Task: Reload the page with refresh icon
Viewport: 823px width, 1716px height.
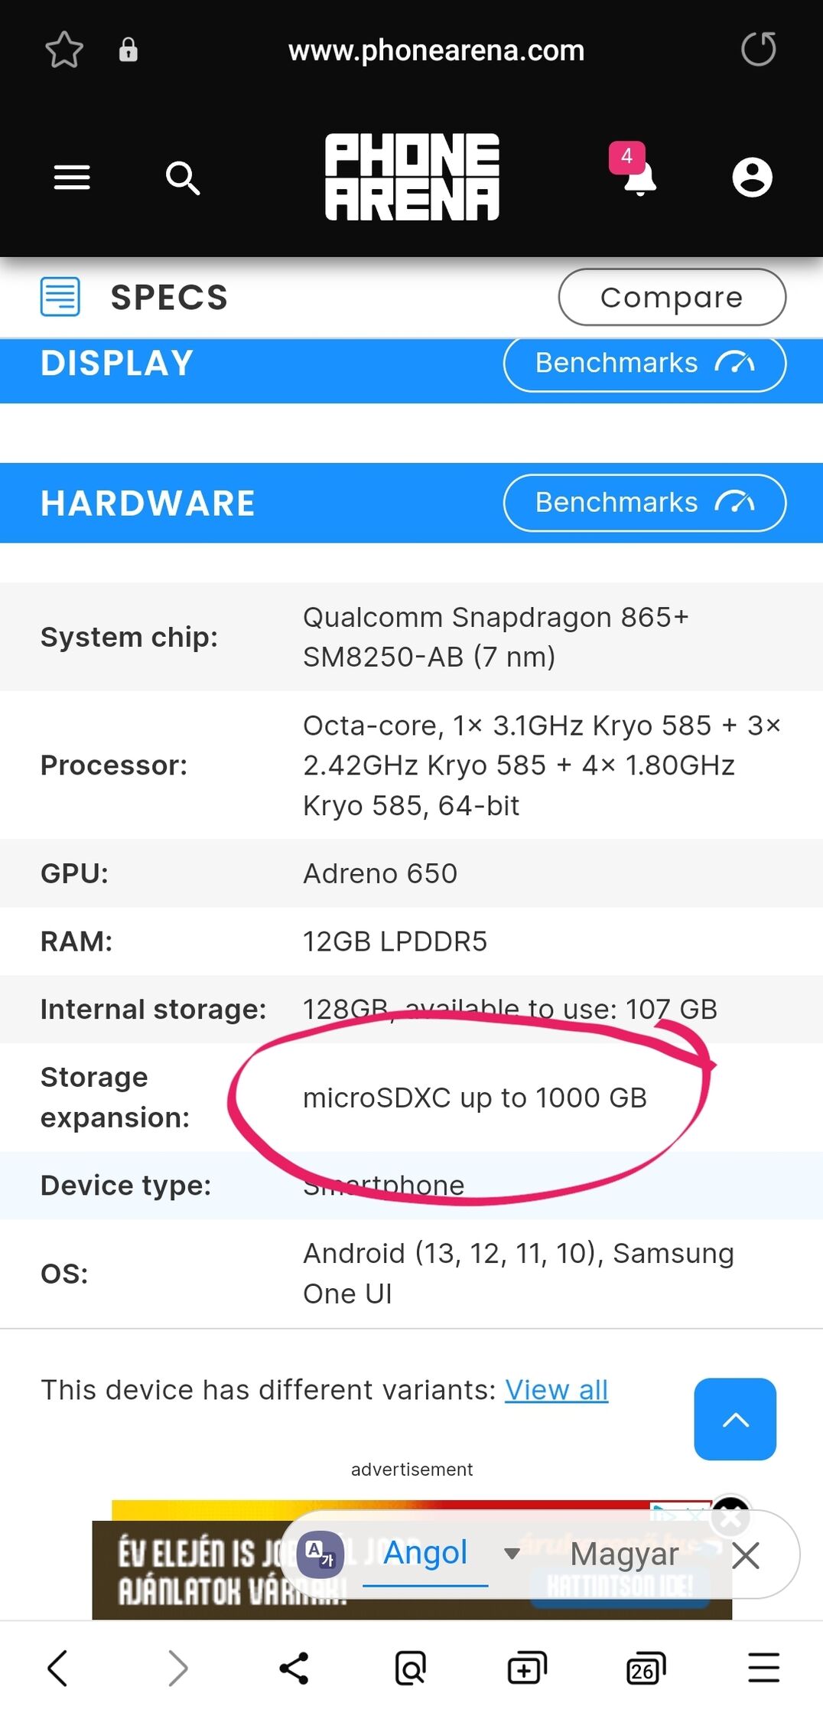Action: coord(758,50)
